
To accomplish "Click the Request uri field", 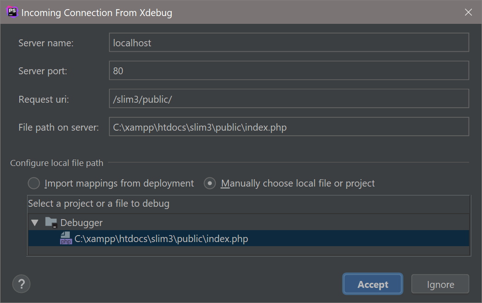I will tap(289, 99).
